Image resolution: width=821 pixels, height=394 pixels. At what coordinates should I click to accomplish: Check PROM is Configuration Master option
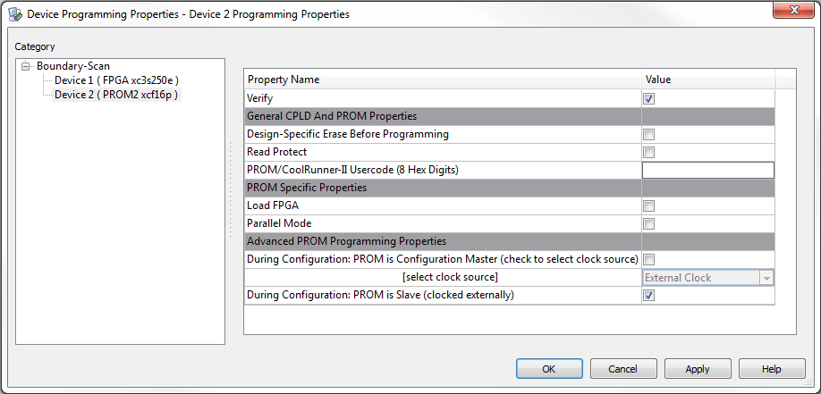pos(648,259)
